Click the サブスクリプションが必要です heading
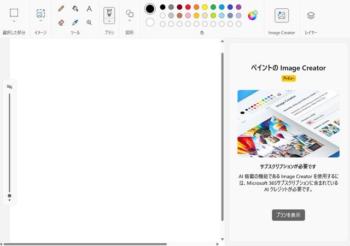 (288, 167)
